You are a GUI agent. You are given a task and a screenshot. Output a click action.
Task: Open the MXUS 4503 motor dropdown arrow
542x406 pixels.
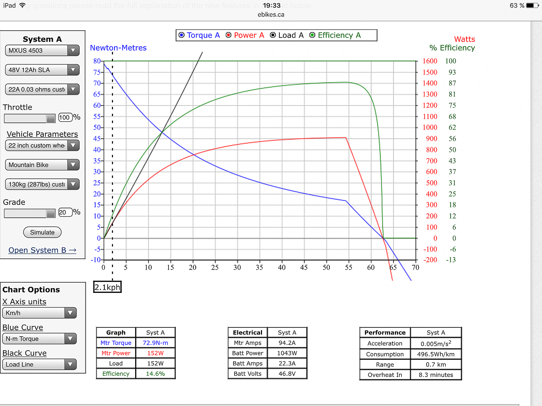[73, 51]
